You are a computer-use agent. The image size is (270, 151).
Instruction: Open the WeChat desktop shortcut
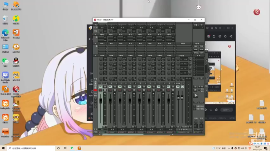5,62
